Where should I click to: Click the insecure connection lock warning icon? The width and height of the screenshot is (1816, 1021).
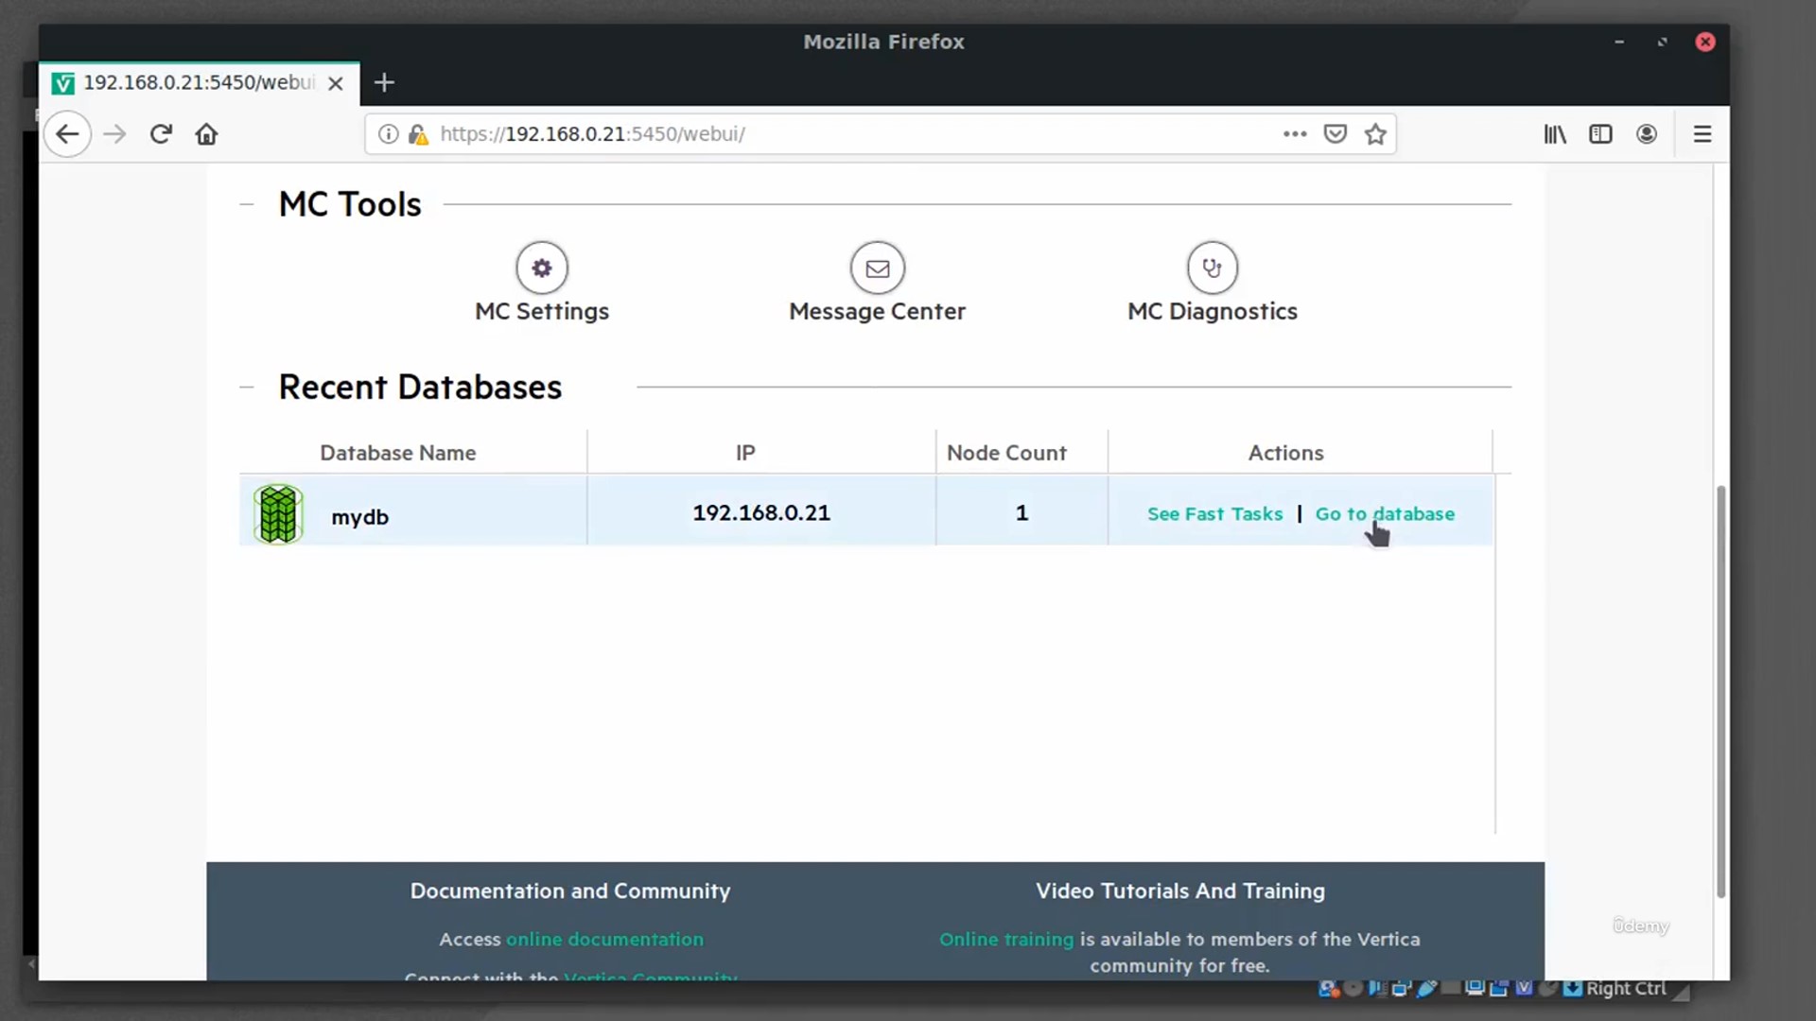[418, 134]
